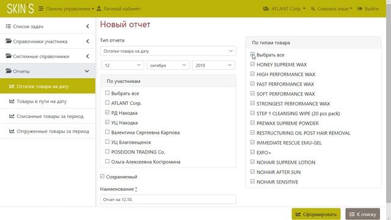Uncheck PREWAX SUPREME POWDER

[252, 123]
